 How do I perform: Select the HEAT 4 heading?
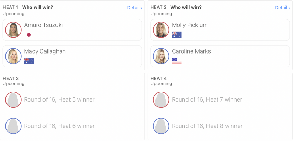tap(158, 78)
